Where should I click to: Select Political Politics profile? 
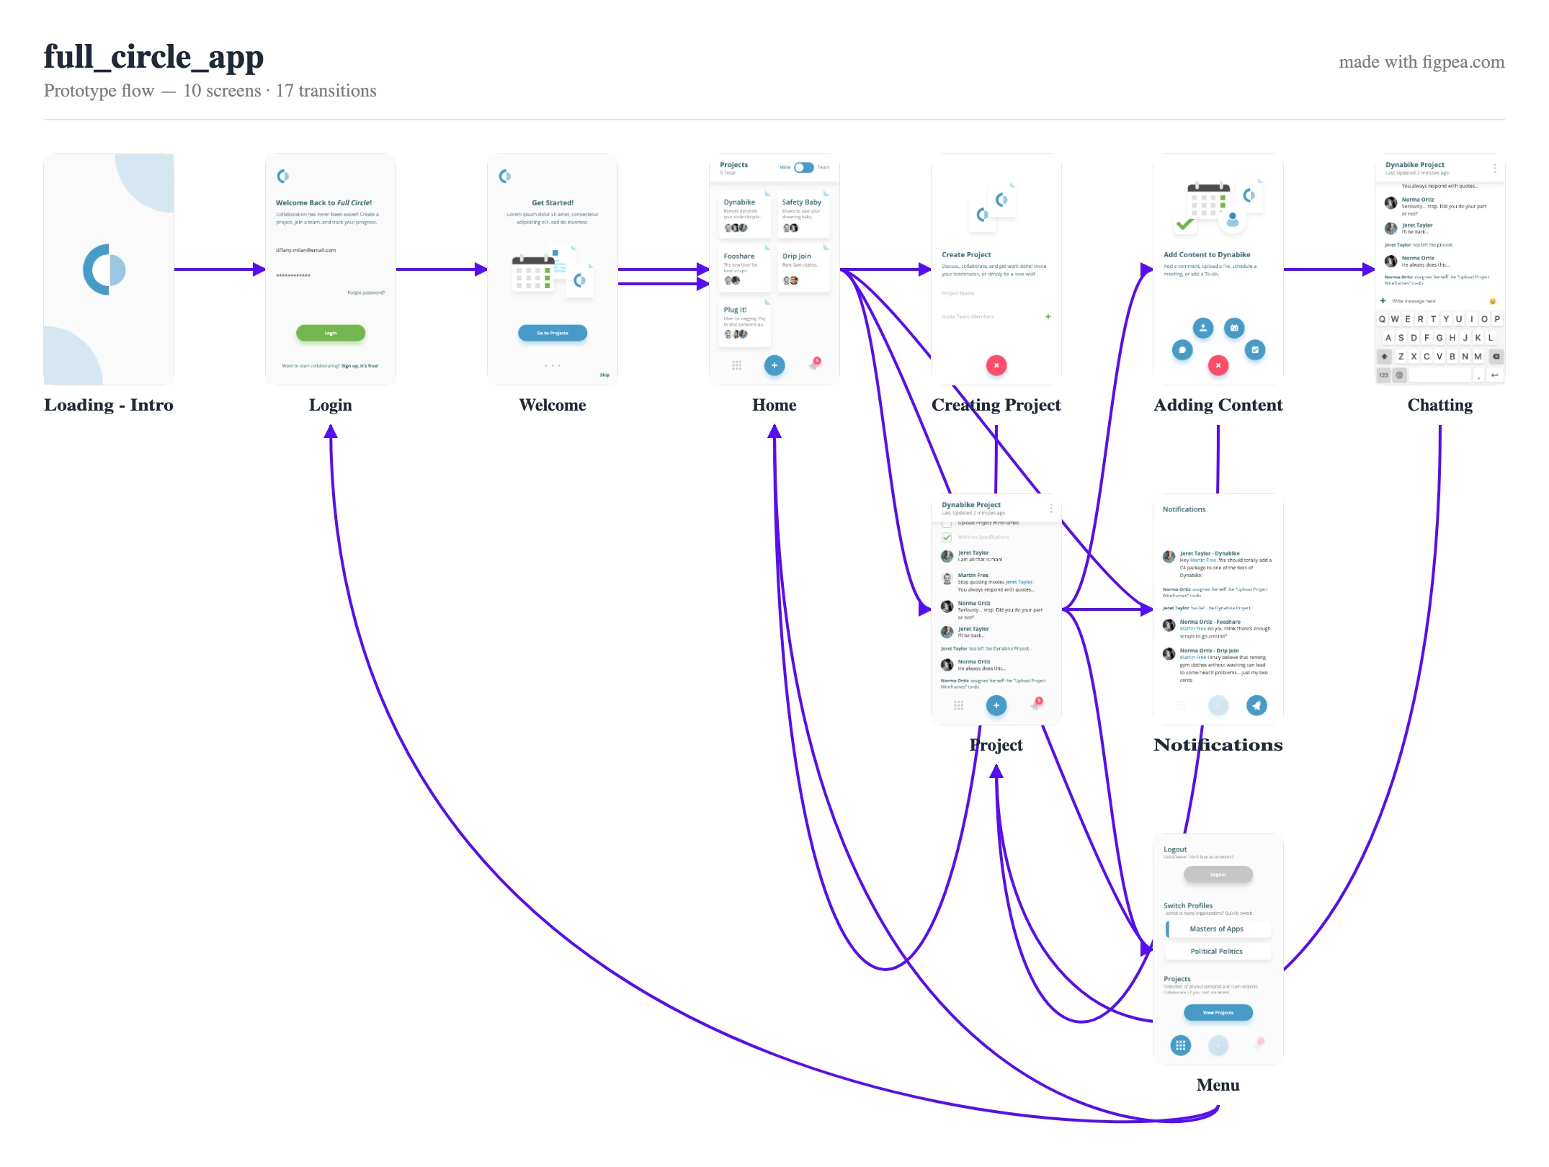[x=1218, y=952]
